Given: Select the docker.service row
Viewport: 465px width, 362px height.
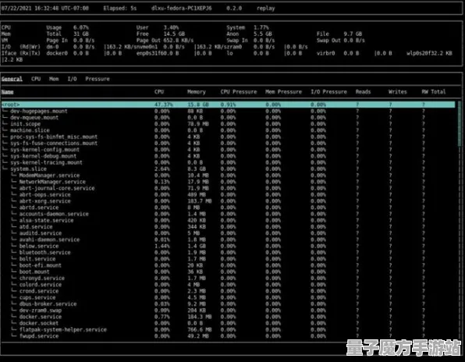Looking at the screenshot, I should point(228,317).
